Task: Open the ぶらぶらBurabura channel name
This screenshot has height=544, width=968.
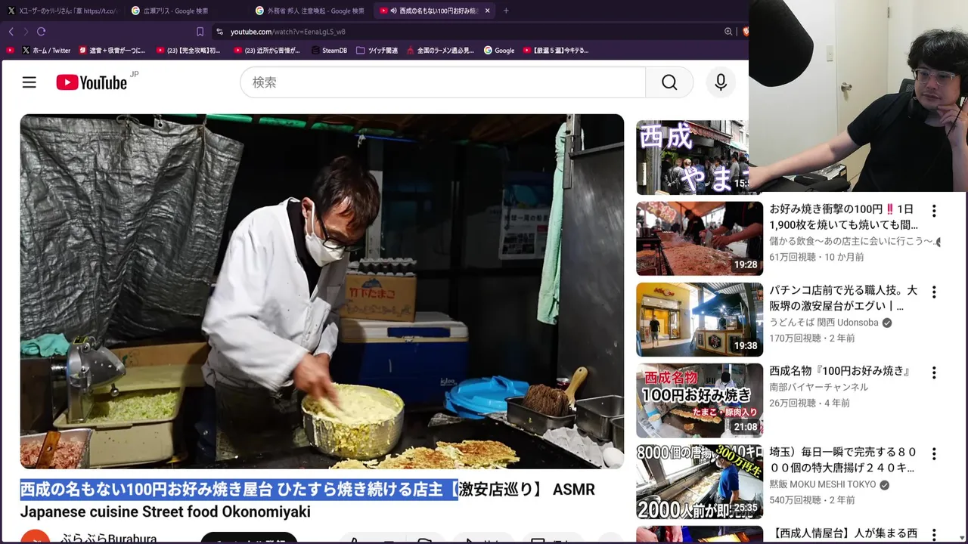Action: (x=109, y=539)
